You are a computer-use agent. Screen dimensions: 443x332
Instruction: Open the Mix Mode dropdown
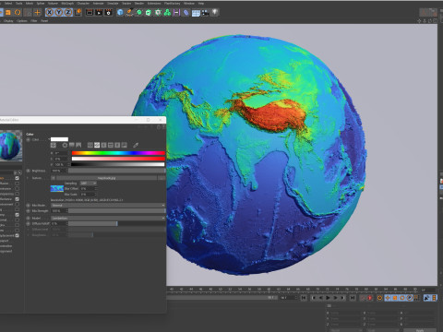[x=108, y=205]
